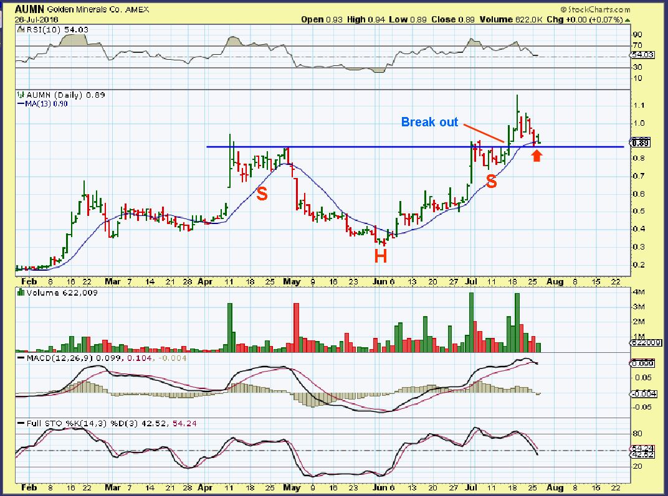Select the Volume 622,009 legend text
The height and width of the screenshot is (496, 668).
(x=62, y=292)
